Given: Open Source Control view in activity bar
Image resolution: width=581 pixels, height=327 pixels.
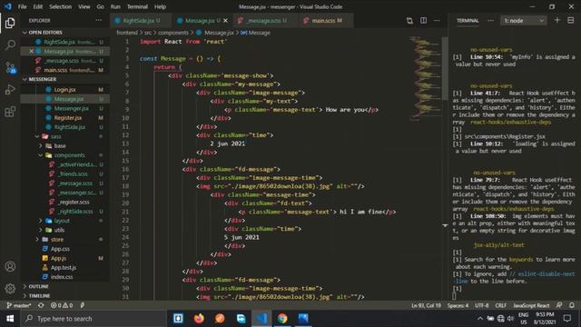Looking at the screenshot, I should [x=10, y=67].
